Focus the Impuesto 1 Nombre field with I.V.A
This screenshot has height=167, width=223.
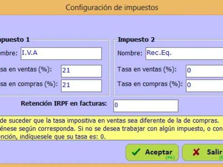tap(61, 53)
